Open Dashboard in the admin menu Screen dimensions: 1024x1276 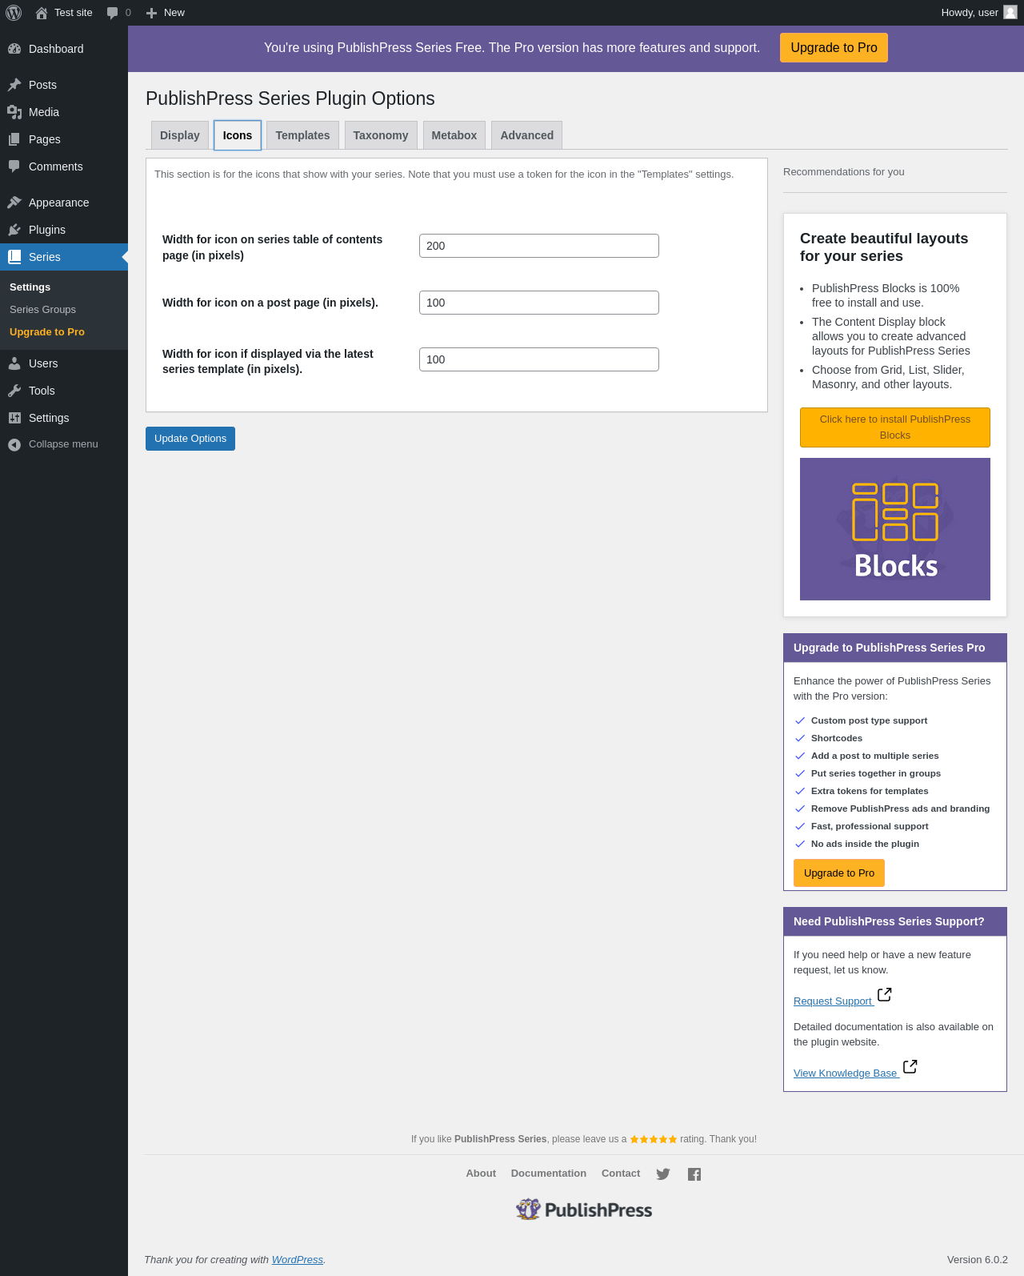click(64, 49)
